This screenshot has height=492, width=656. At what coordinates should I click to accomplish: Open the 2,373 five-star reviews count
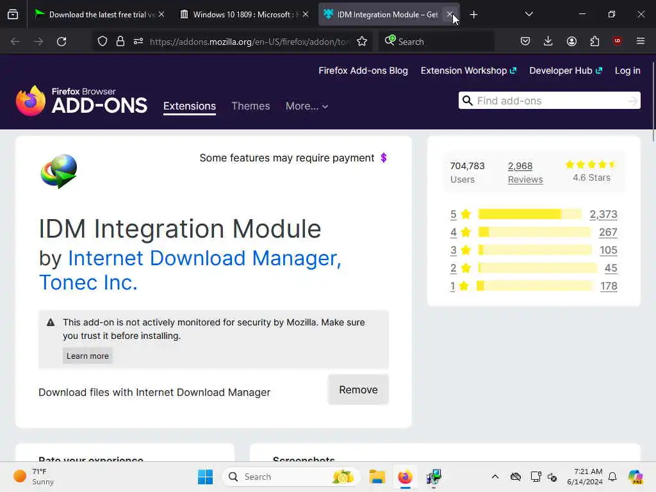(x=603, y=214)
